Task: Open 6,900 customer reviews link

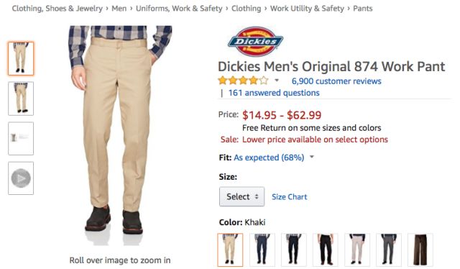Action: pyautogui.click(x=336, y=81)
